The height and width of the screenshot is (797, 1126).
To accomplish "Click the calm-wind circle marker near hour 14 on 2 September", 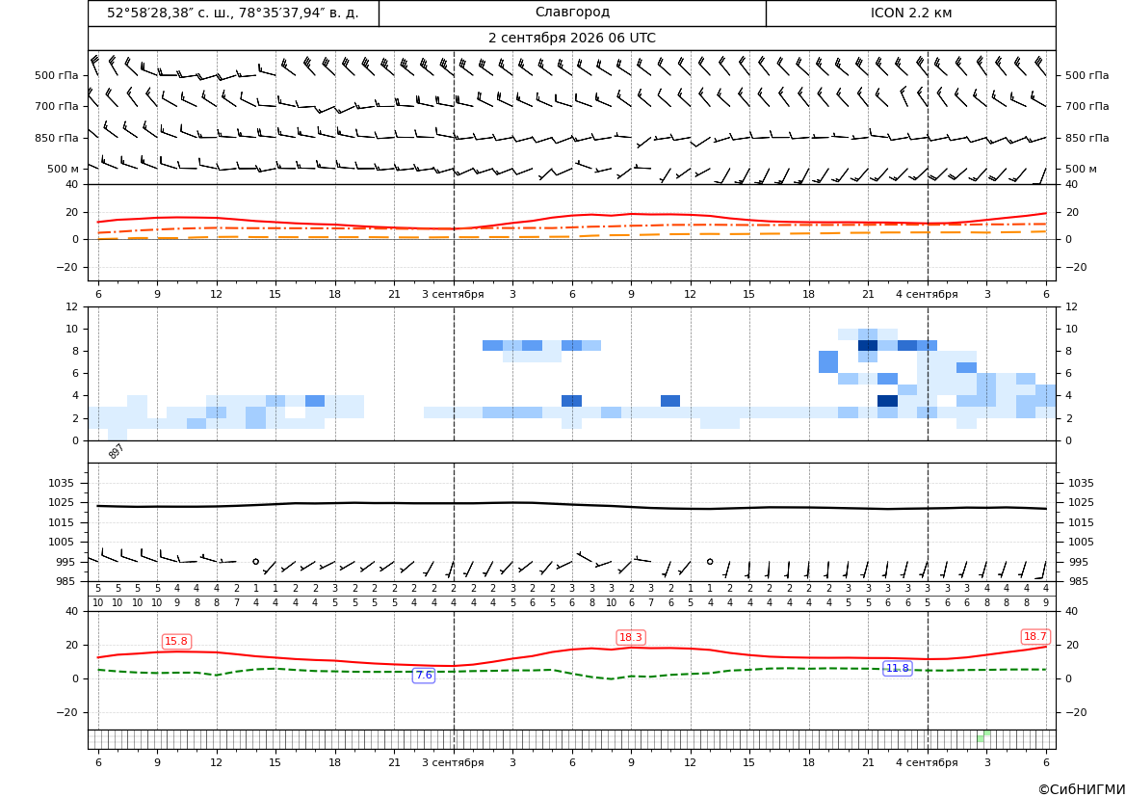I will tap(255, 562).
